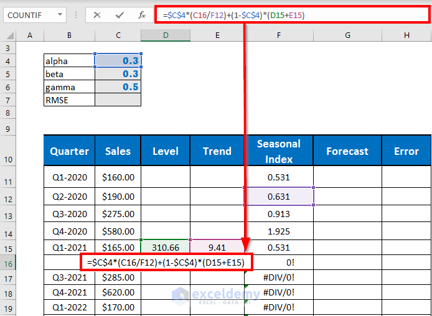Click the highlighted 0.631 seasonal index cell
This screenshot has height=316, width=432.
pos(279,196)
